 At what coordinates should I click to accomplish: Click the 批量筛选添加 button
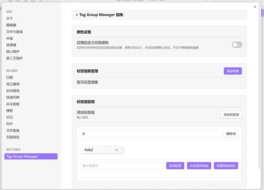click(226, 166)
